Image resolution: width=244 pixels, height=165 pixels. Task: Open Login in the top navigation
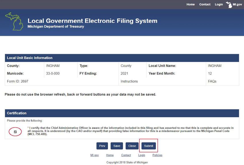tap(219, 5)
